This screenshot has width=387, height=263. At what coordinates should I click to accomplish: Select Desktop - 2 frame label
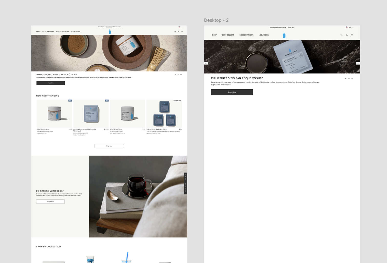click(x=216, y=20)
